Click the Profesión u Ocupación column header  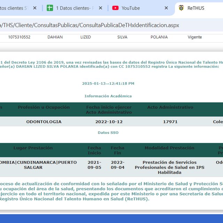point(44,107)
